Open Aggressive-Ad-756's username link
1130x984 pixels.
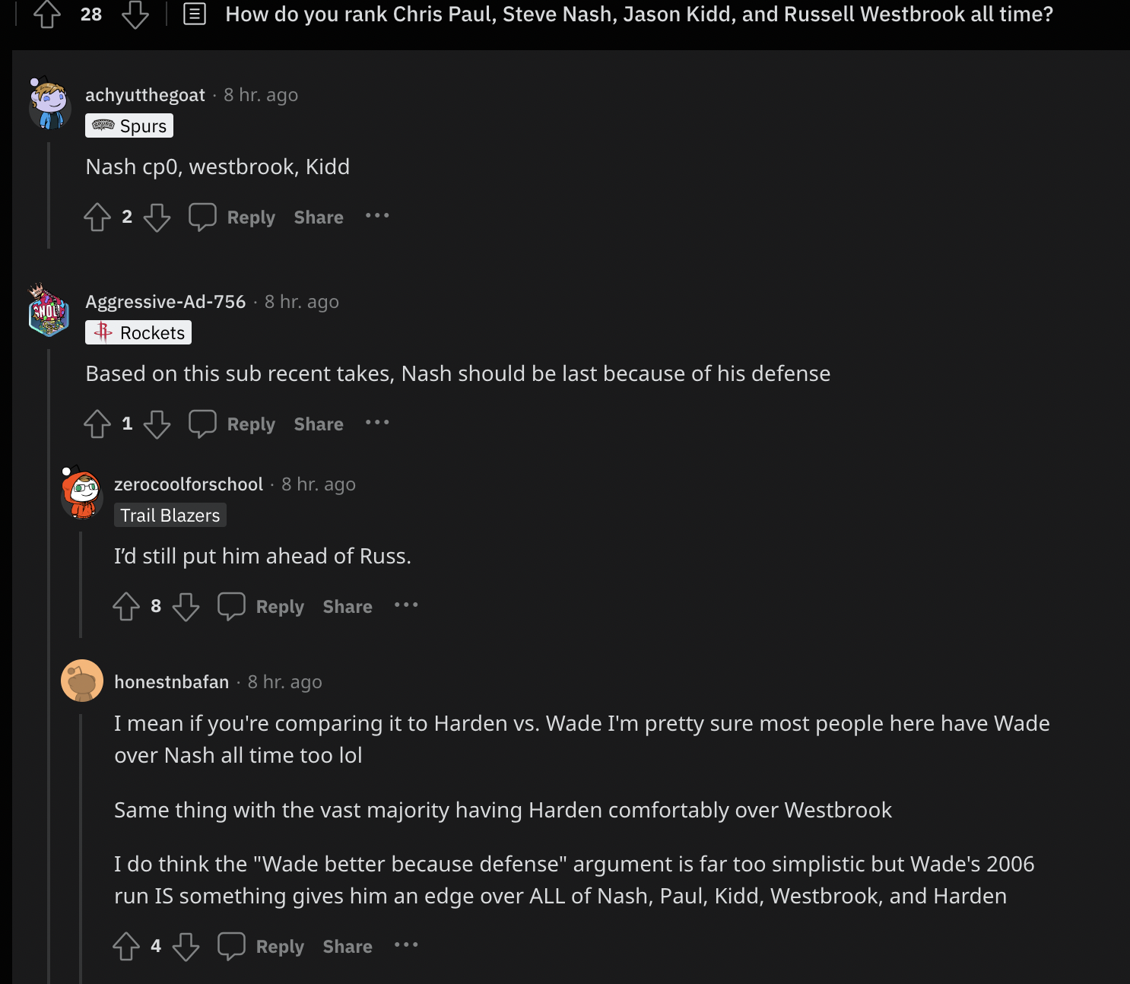pos(166,302)
